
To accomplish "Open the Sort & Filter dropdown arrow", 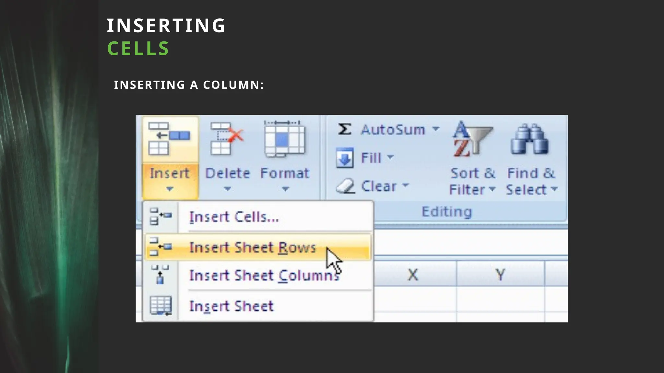I will click(x=492, y=189).
